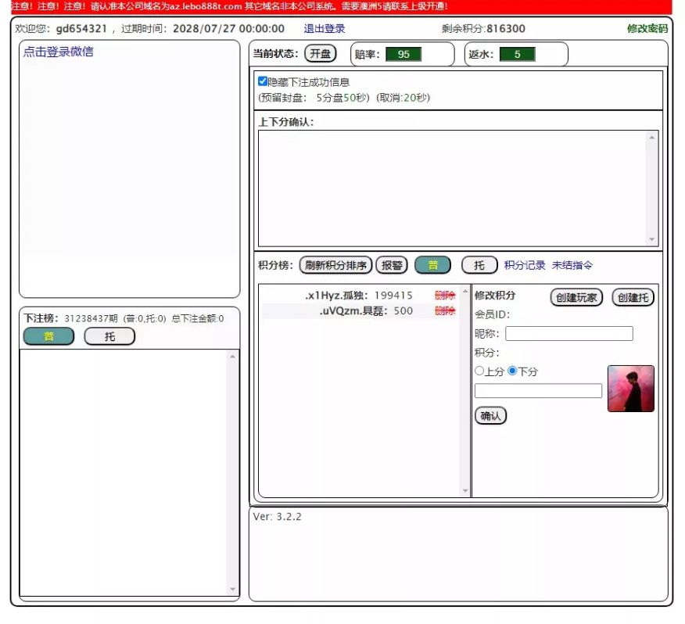
Task: Open the 未结指令 link
Action: point(572,265)
